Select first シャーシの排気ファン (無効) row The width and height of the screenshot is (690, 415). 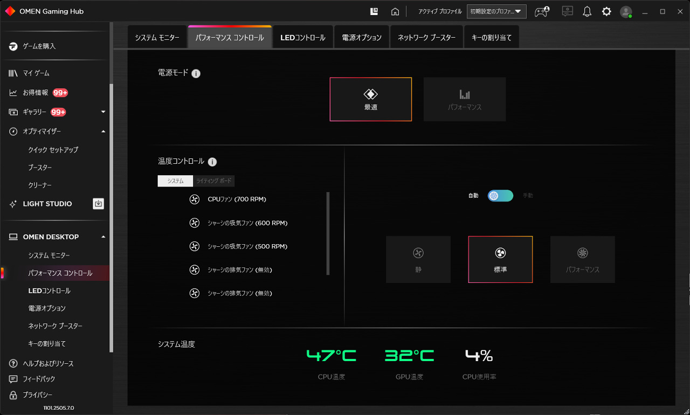point(231,269)
